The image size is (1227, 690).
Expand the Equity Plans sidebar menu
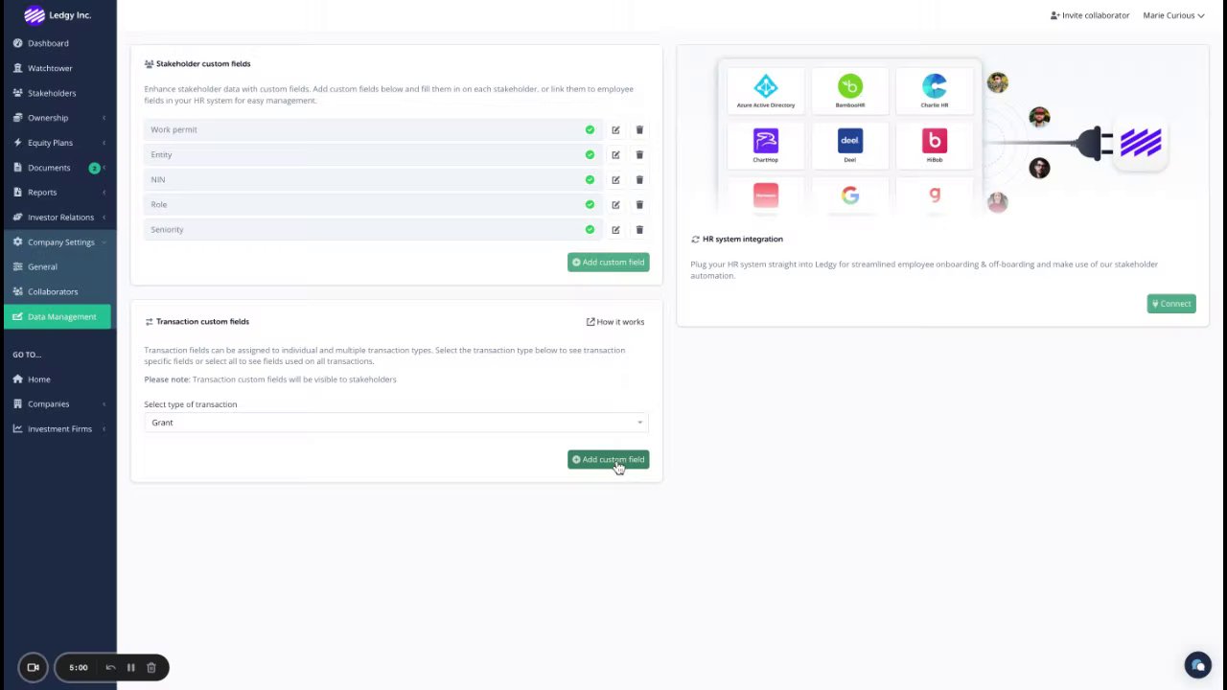click(58, 143)
